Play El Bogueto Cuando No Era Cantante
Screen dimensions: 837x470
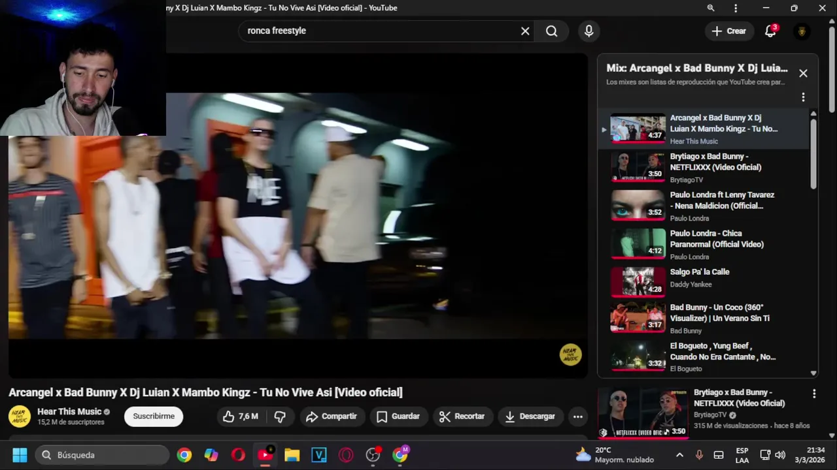[x=704, y=356]
